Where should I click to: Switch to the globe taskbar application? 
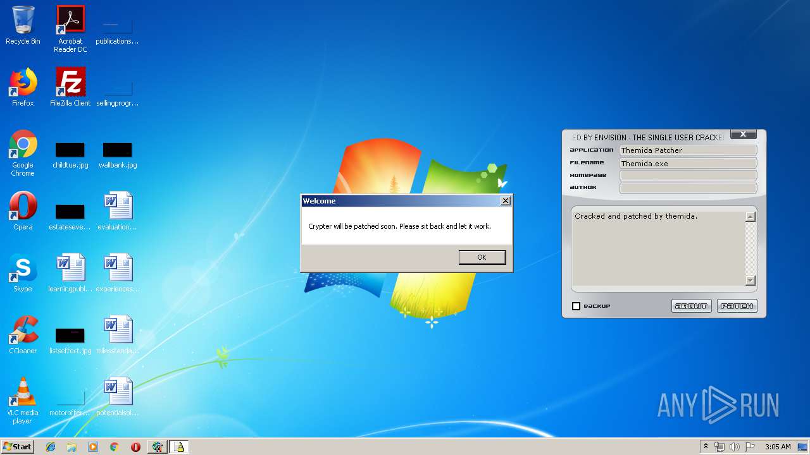[157, 447]
